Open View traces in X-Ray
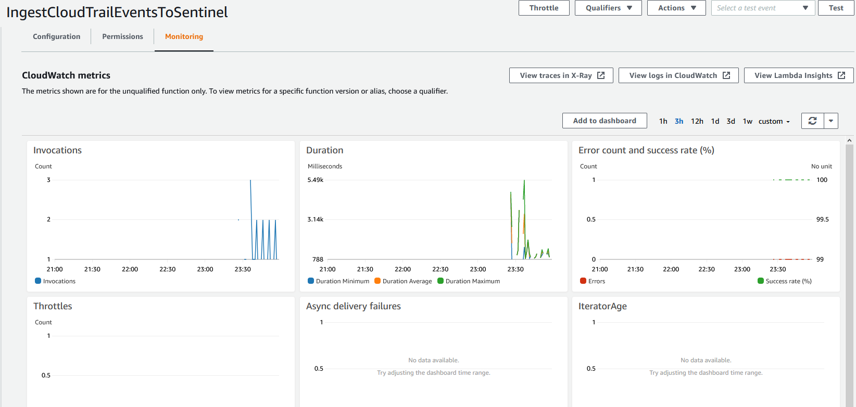Screen dimensions: 856x407 click(x=561, y=75)
